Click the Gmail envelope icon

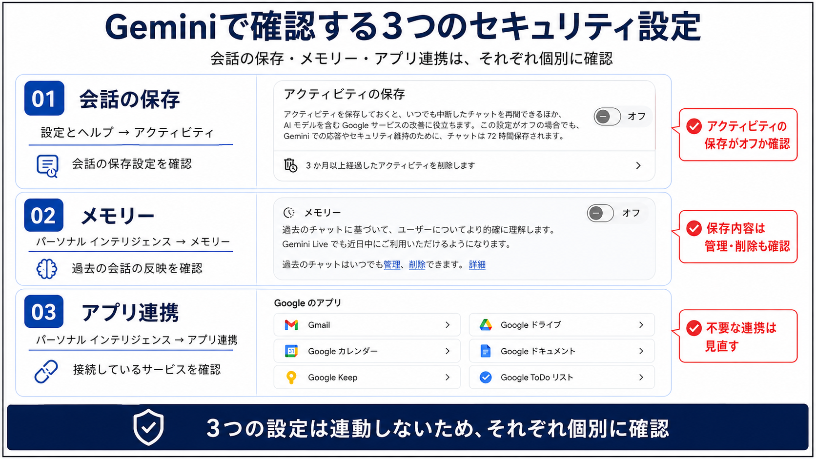(291, 325)
